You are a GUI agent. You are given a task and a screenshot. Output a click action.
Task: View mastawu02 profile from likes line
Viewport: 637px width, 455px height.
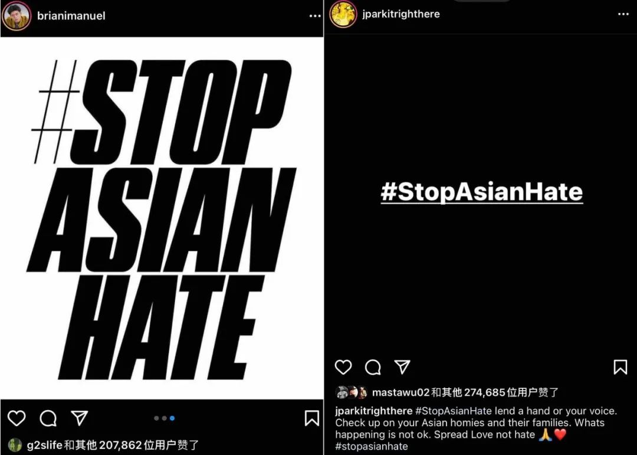coord(400,392)
